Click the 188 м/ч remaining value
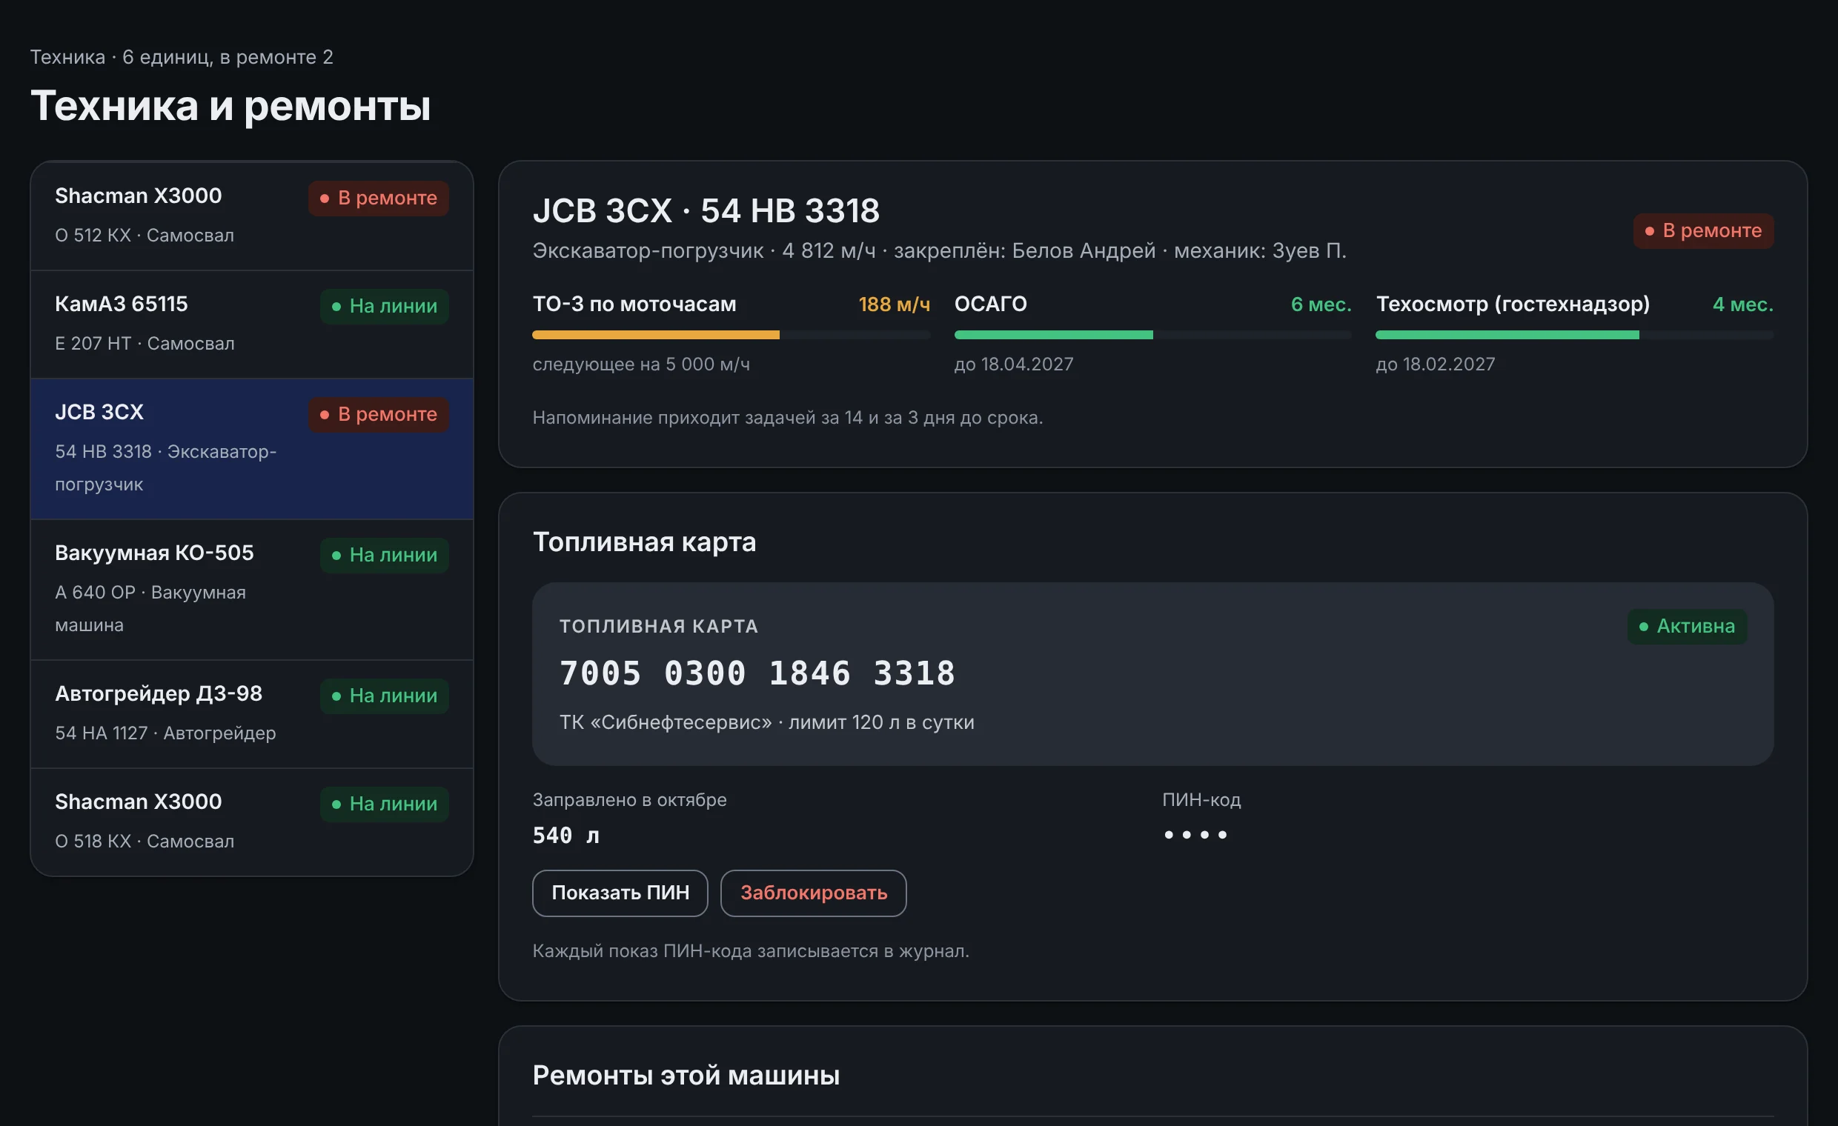 coord(894,305)
